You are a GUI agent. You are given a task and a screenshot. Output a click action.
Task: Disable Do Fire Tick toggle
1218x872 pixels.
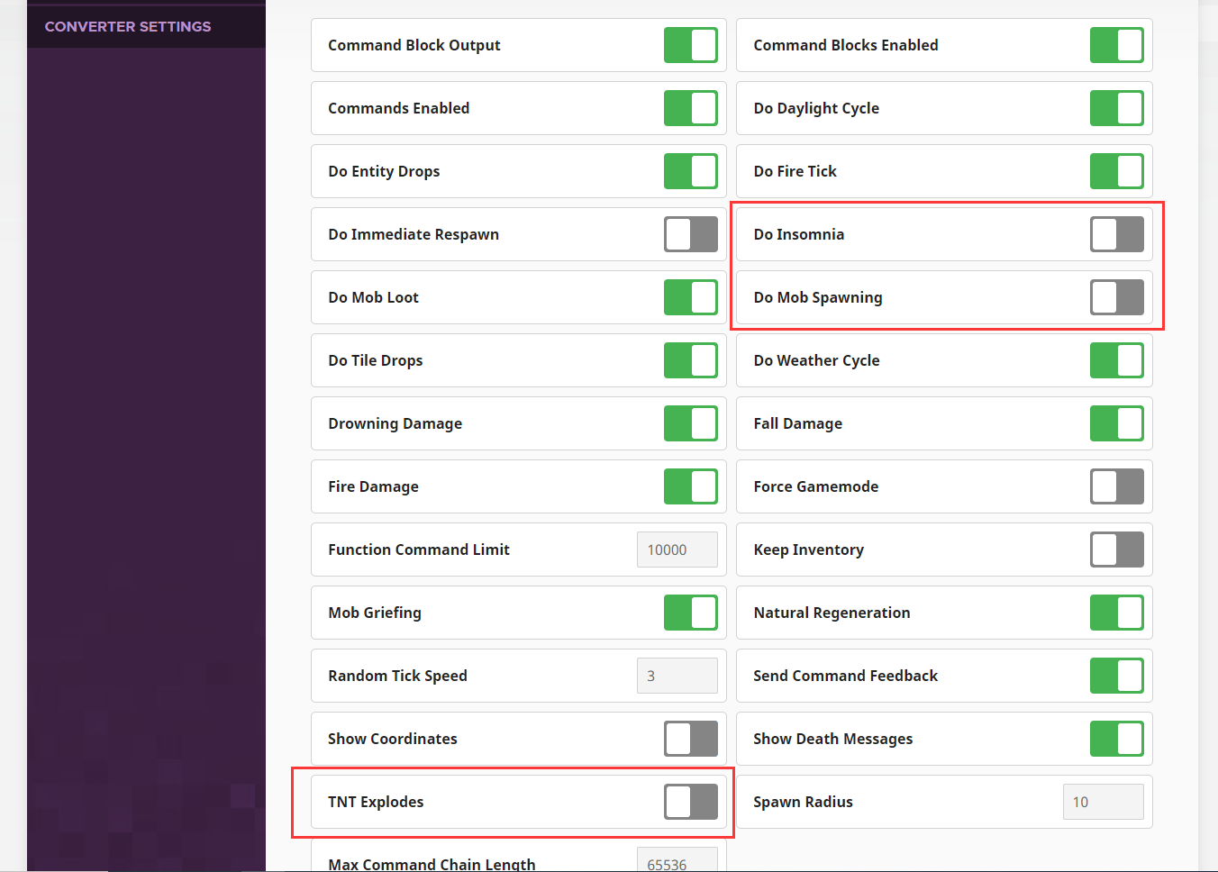tap(1117, 171)
